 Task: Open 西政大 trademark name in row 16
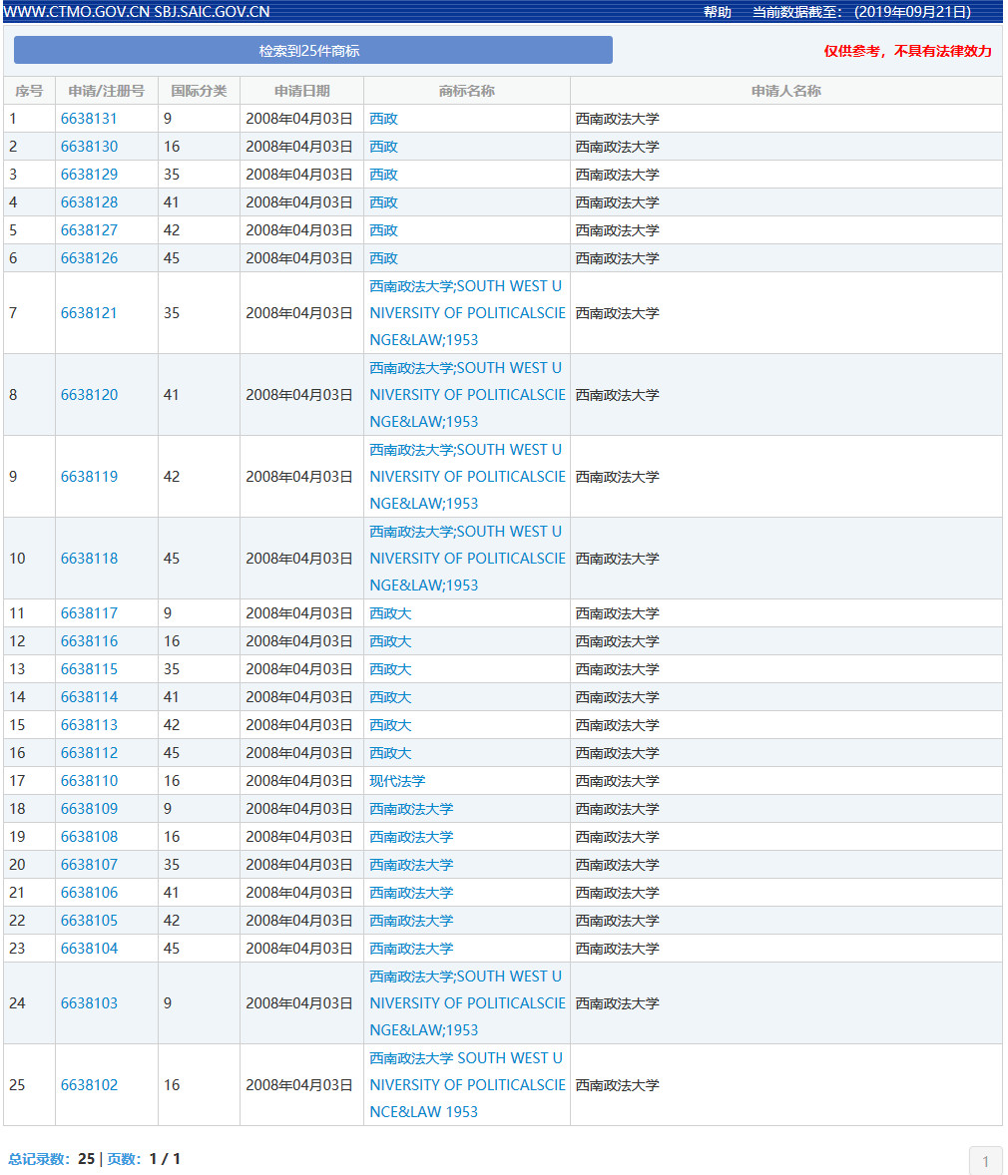(x=390, y=752)
